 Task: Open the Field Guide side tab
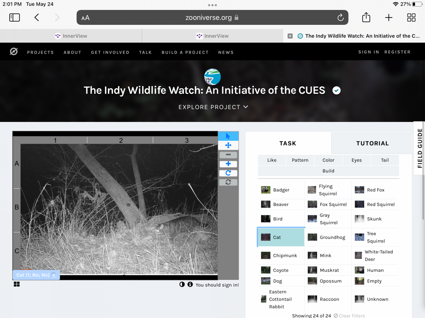click(420, 148)
